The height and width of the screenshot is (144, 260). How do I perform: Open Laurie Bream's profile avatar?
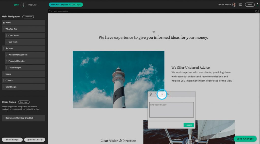pyautogui.click(x=234, y=5)
